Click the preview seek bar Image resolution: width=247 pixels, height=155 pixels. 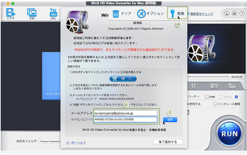coord(208,77)
